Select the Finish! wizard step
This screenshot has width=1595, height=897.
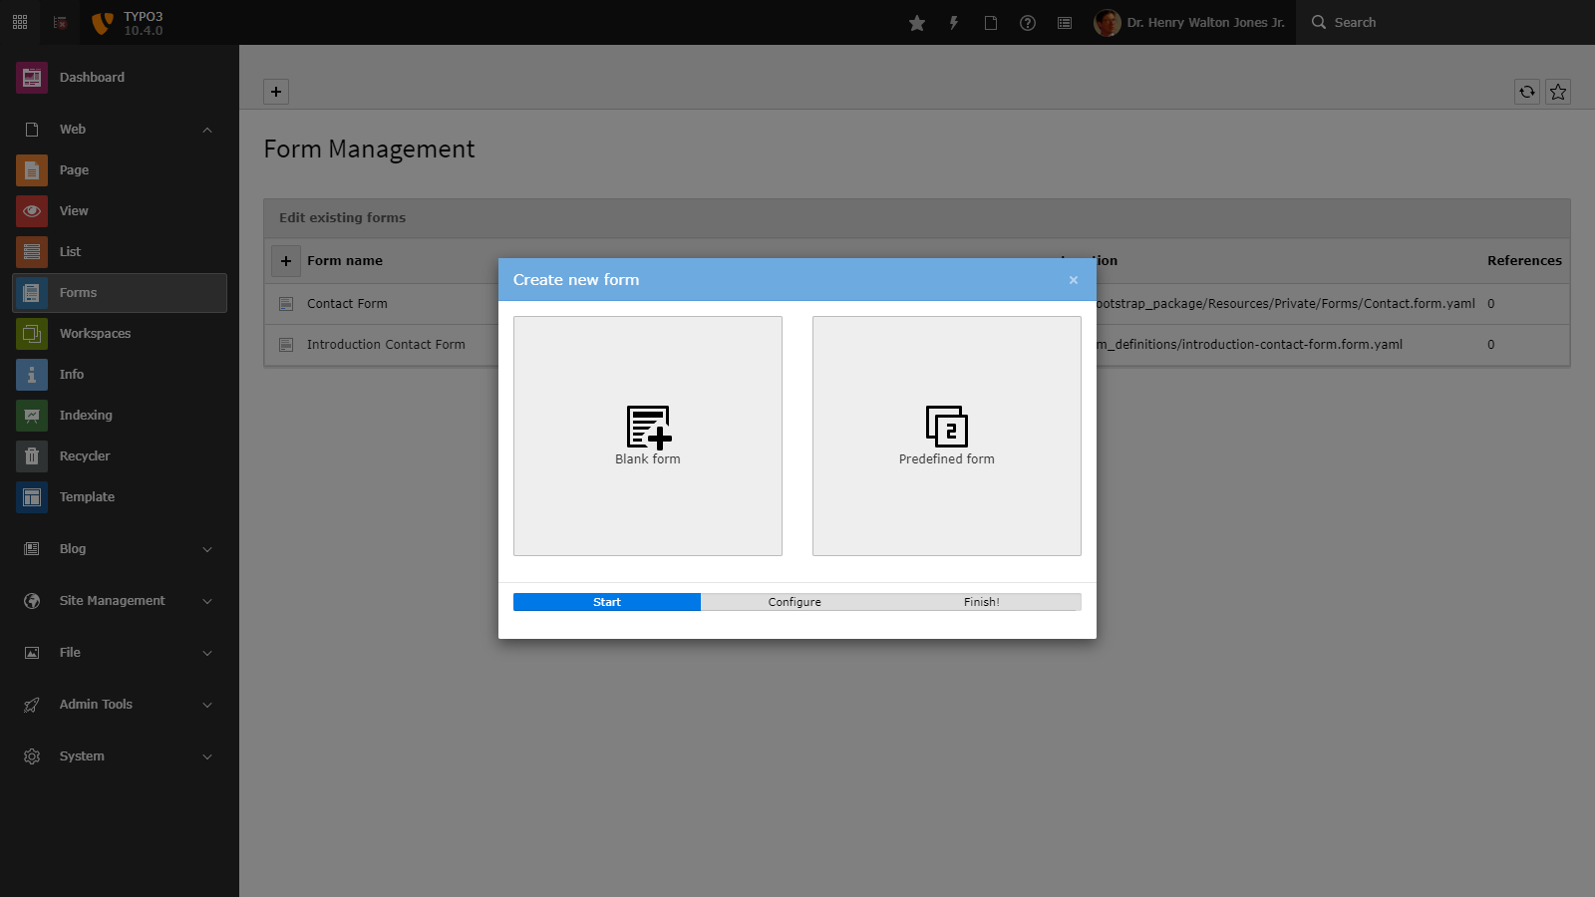[981, 601]
